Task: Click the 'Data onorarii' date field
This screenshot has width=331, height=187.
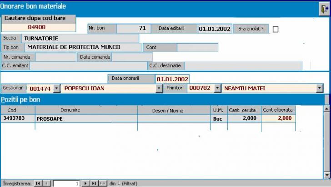Action: tap(172, 79)
